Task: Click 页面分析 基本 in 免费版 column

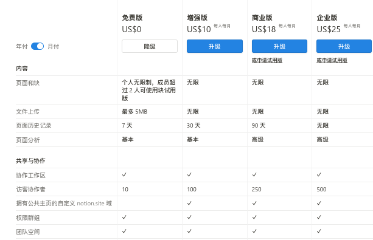Action: (128, 140)
